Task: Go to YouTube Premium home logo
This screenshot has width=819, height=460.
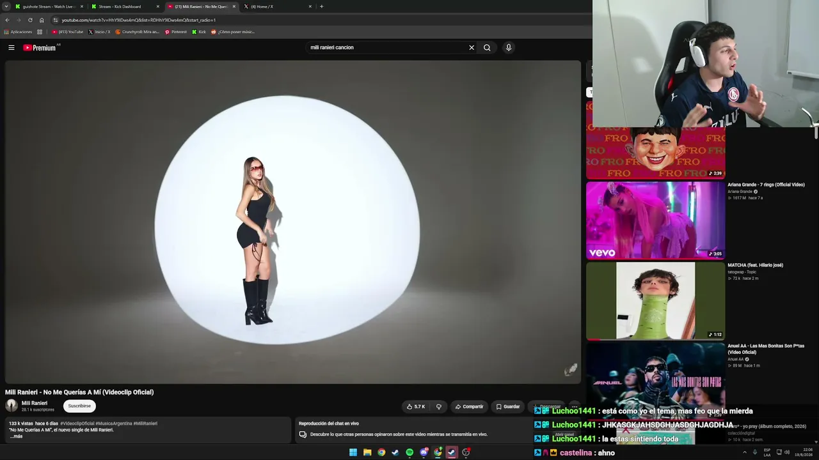Action: (40, 47)
